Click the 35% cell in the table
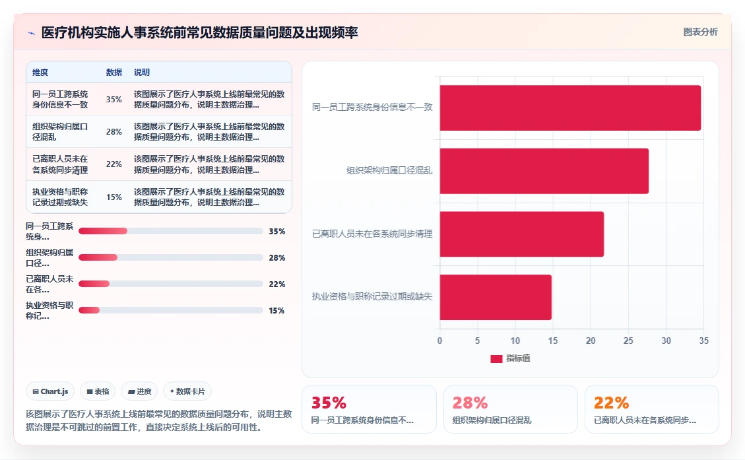The image size is (745, 460). pyautogui.click(x=114, y=99)
